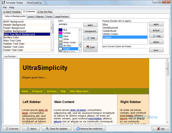Click the hex color input field
Screen dimensions: 172x133
pyautogui.click(x=70, y=24)
